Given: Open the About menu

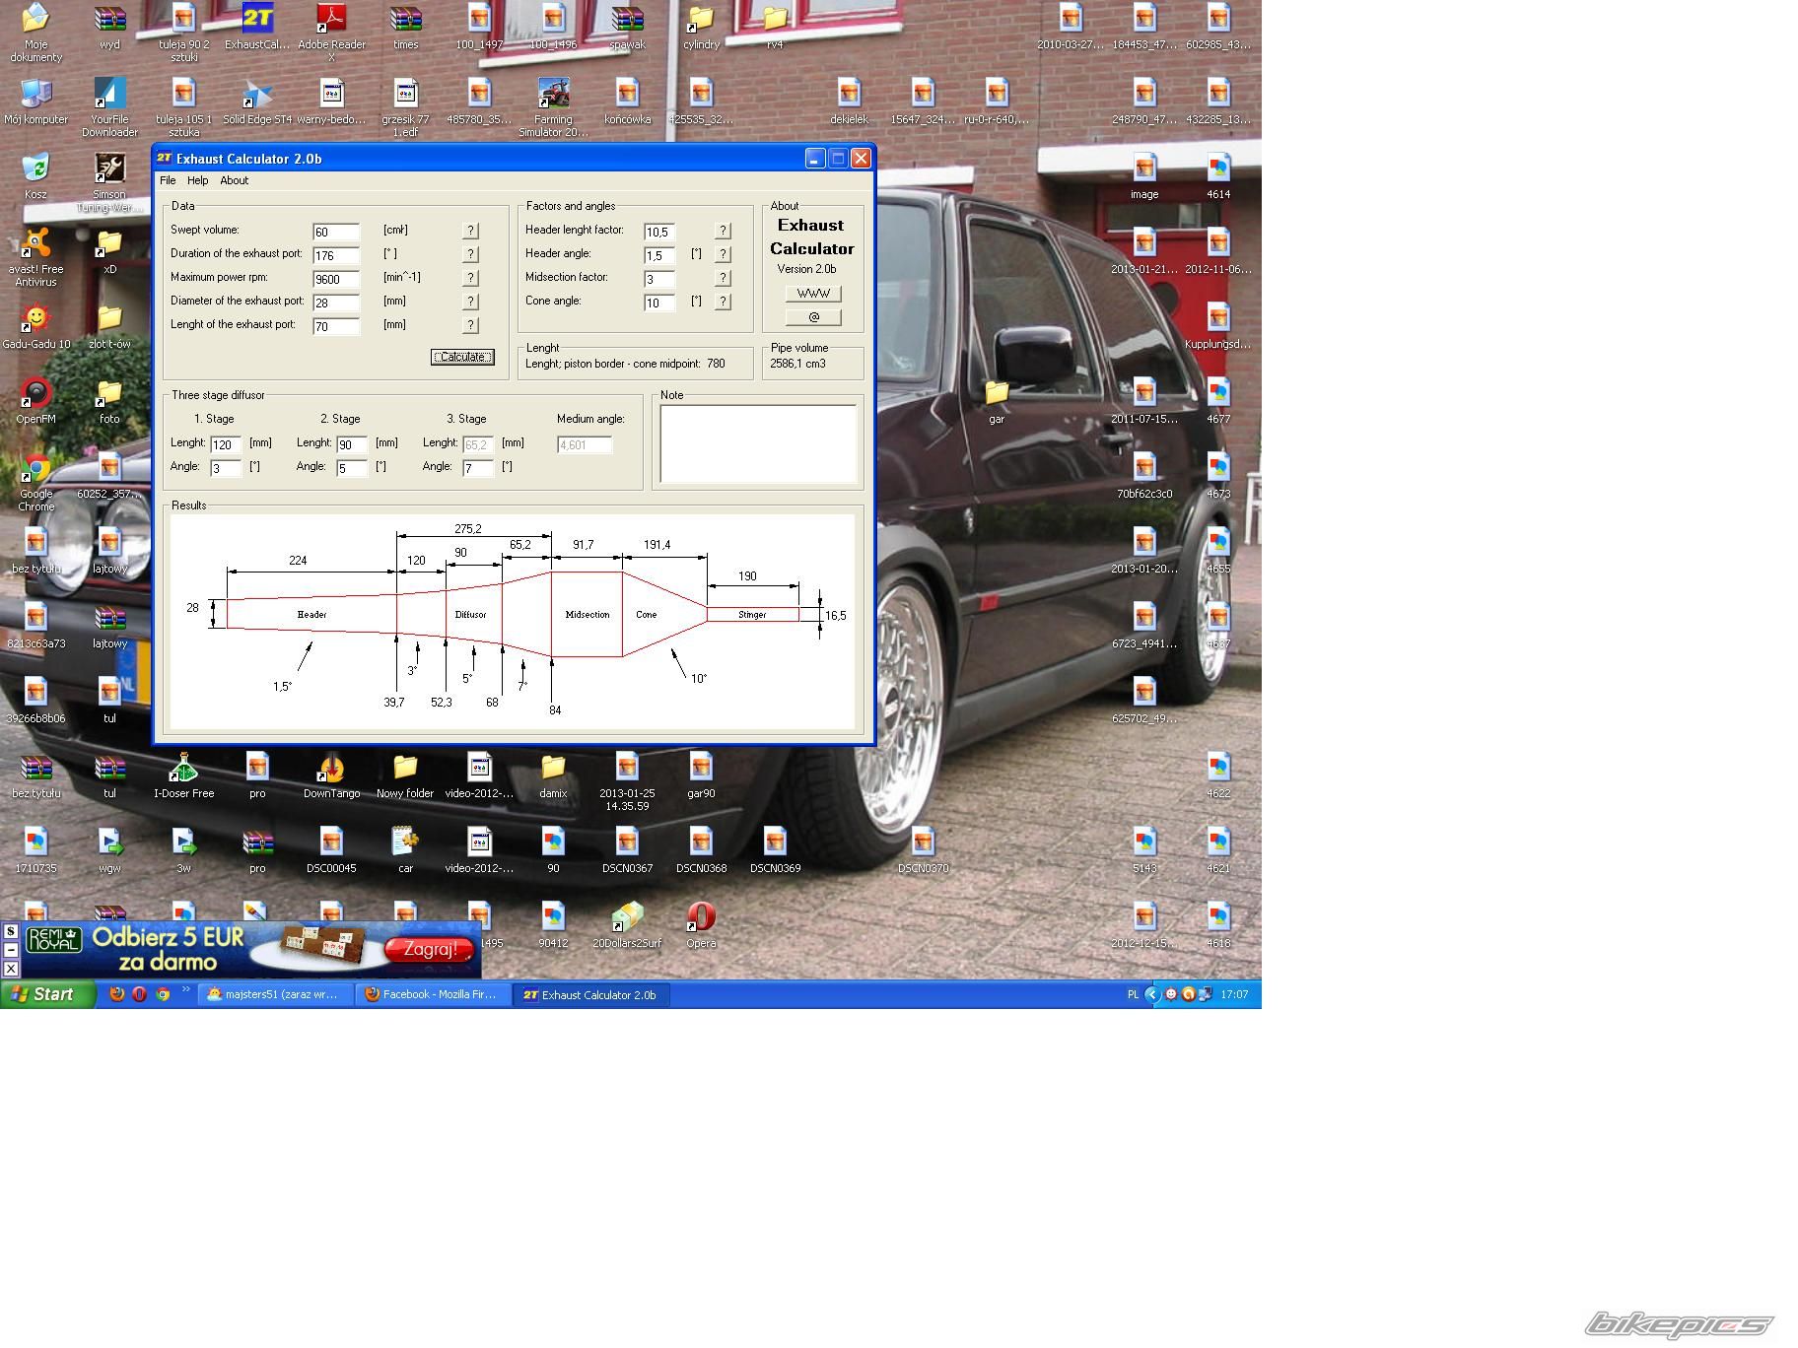Looking at the screenshot, I should [x=234, y=180].
